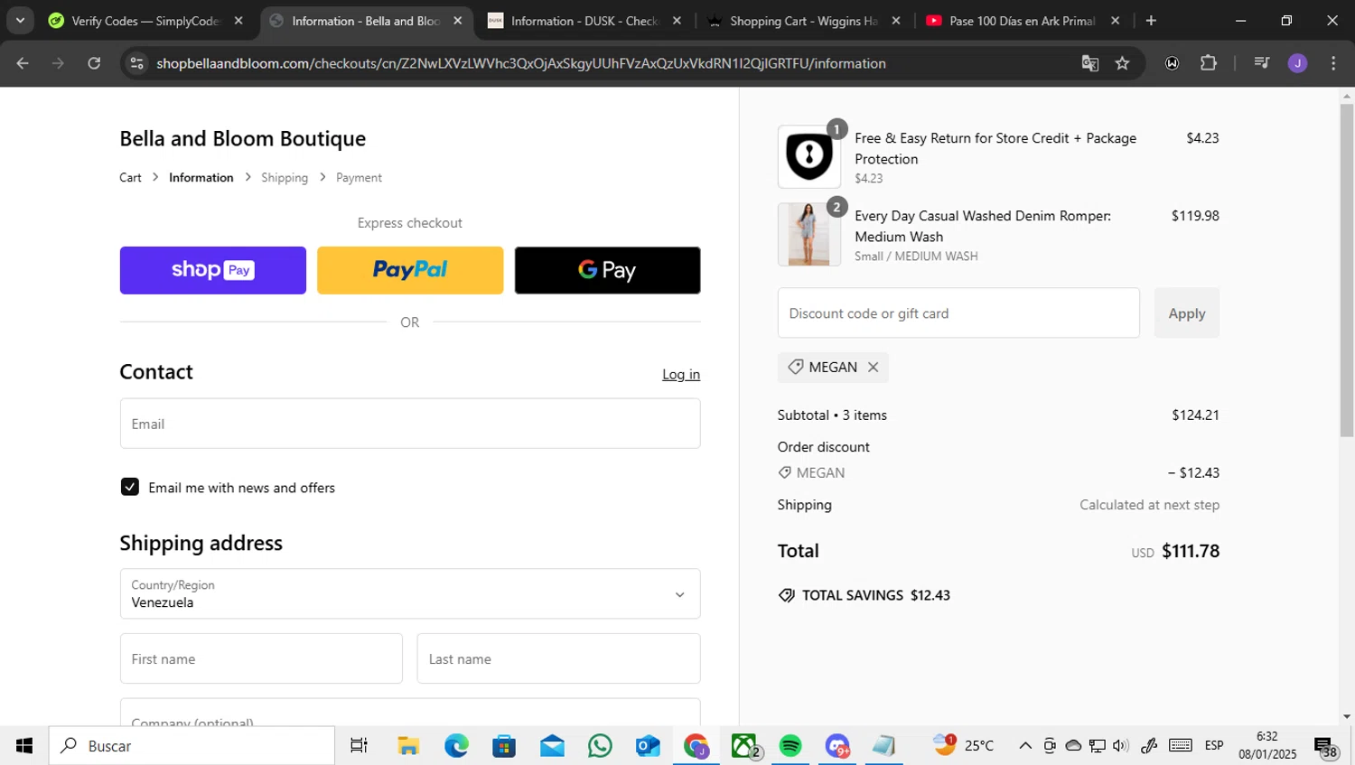Click the address bar URL
The height and width of the screenshot is (765, 1355).
[521, 63]
